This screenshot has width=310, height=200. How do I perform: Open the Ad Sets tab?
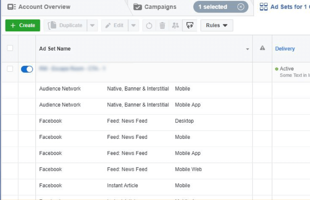point(284,7)
